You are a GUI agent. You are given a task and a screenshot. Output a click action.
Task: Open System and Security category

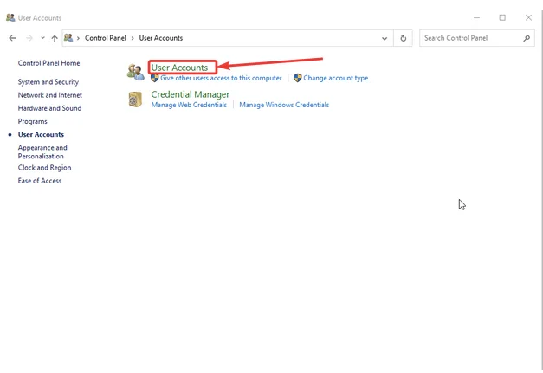click(48, 82)
